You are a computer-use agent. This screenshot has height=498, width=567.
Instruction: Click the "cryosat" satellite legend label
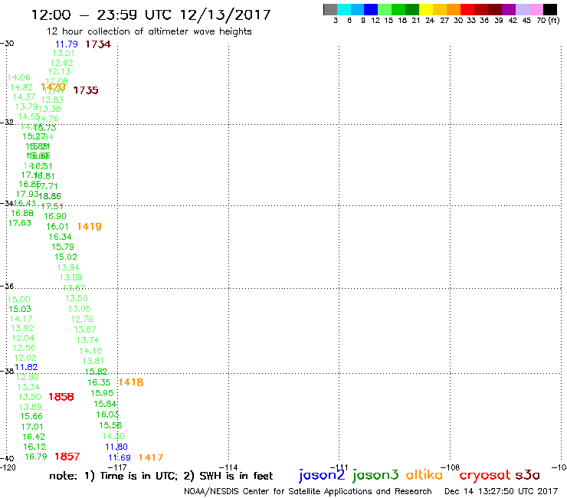point(485,475)
